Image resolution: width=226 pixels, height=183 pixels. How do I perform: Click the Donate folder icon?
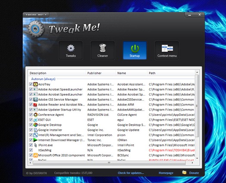[x=184, y=172]
